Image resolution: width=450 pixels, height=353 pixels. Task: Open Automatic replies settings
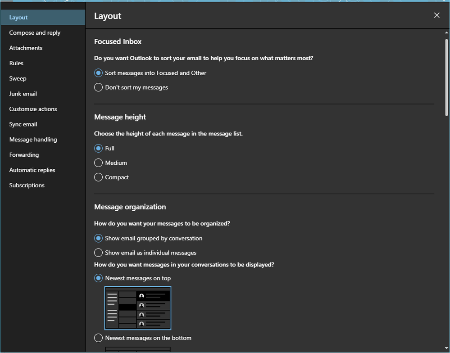tap(43, 170)
